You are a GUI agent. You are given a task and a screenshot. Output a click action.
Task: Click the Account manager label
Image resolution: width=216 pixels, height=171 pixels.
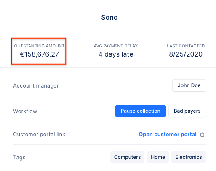36,86
